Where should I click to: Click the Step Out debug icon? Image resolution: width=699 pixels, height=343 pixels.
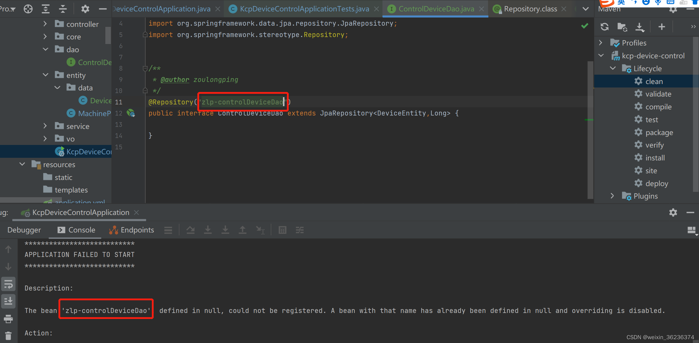(x=243, y=230)
